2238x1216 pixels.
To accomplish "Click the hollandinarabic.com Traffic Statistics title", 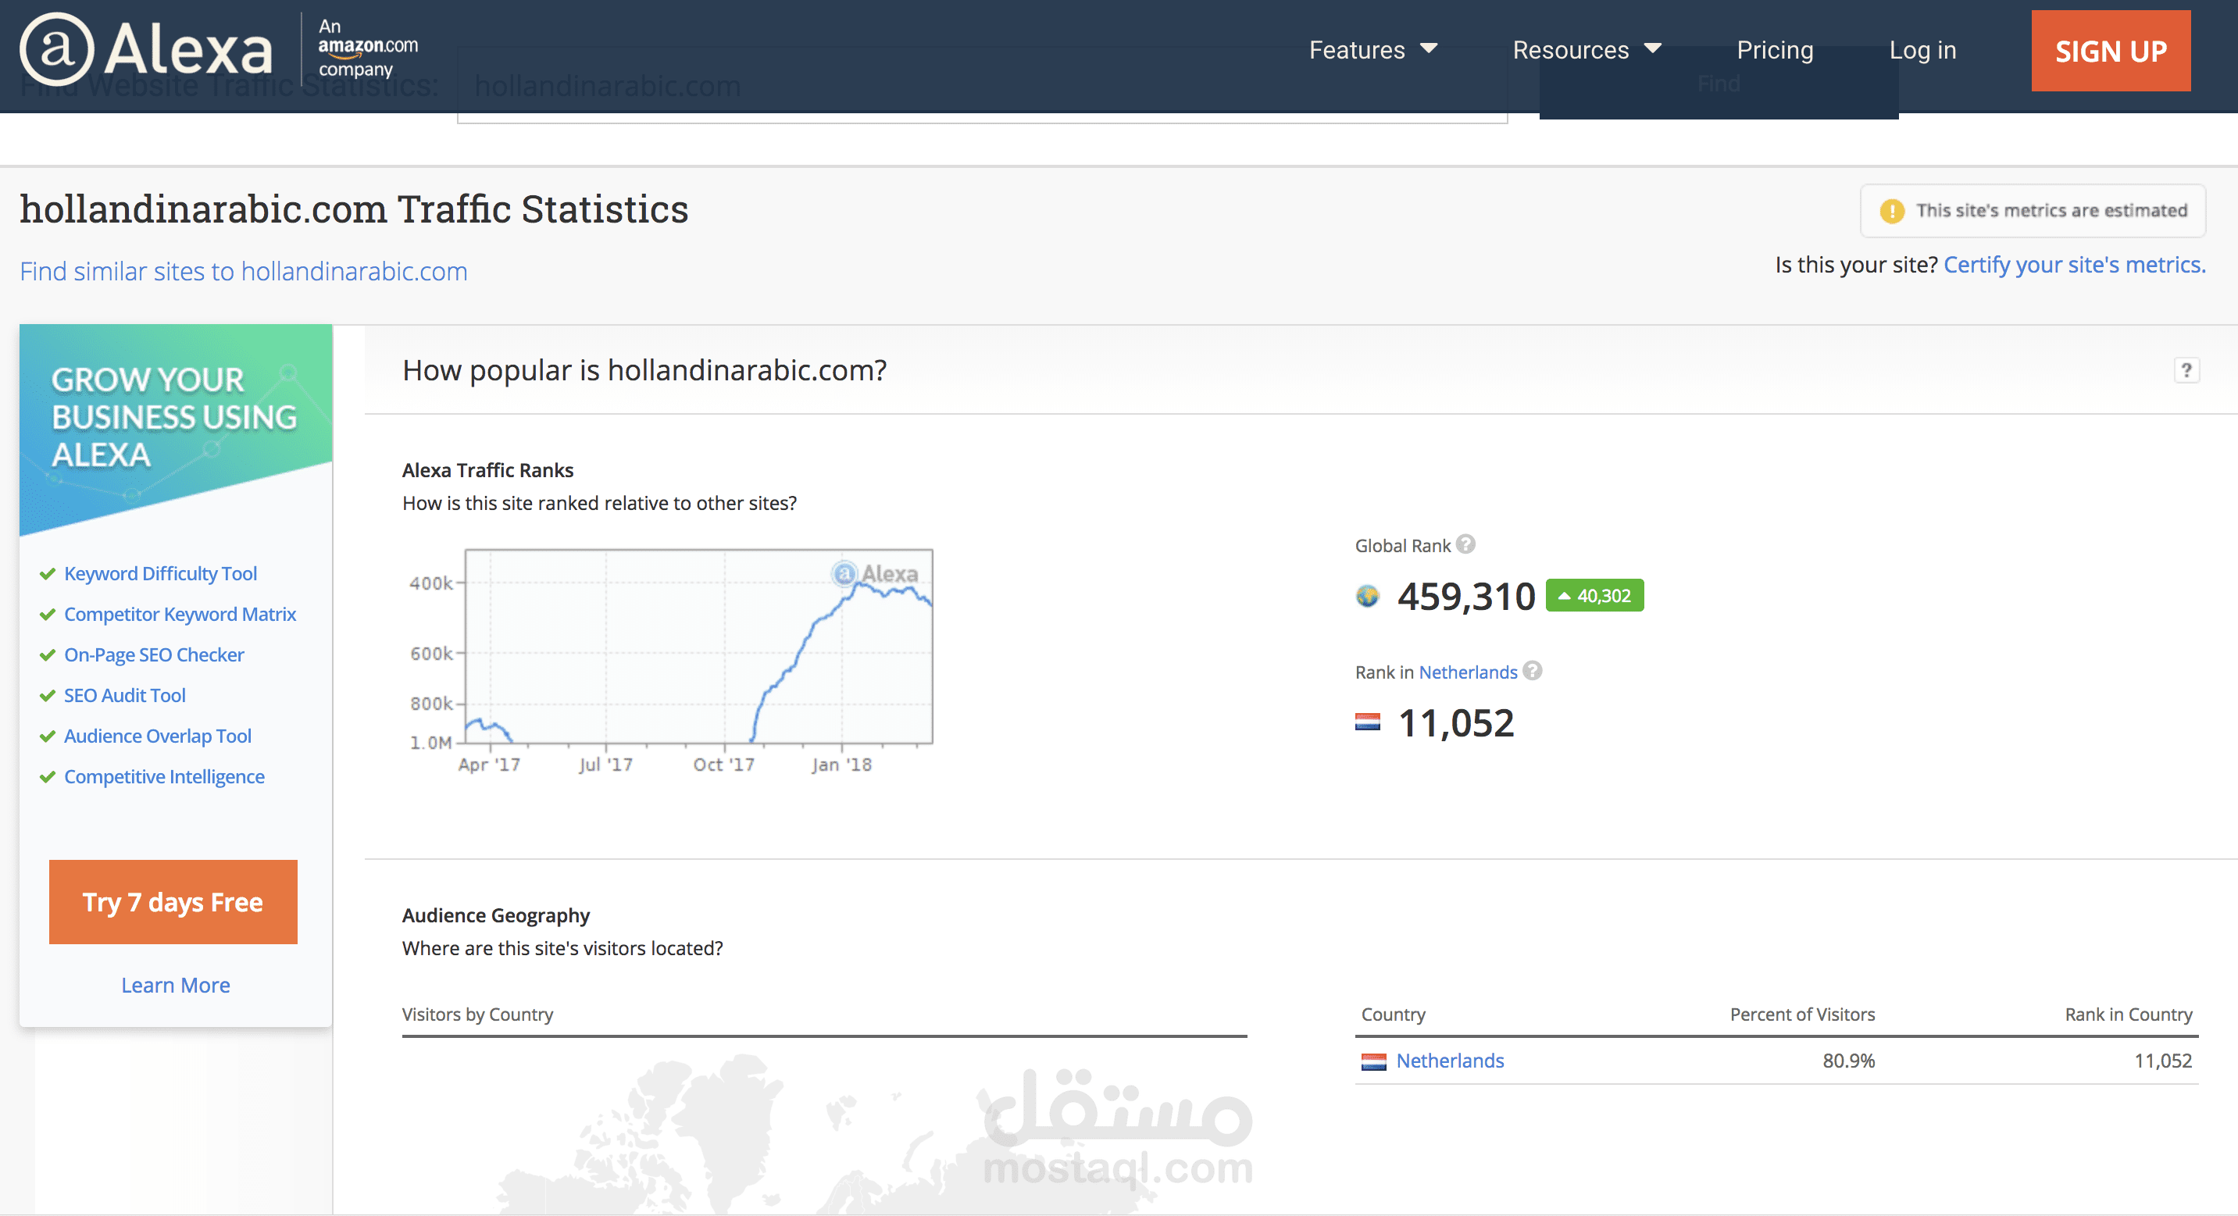I will [x=354, y=209].
